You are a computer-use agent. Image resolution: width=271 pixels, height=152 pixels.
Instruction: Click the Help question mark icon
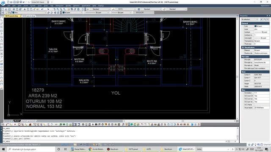tap(83, 9)
